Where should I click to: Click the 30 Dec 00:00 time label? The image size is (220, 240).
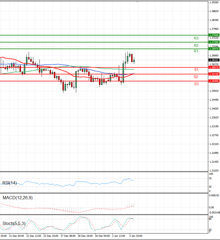102,236
